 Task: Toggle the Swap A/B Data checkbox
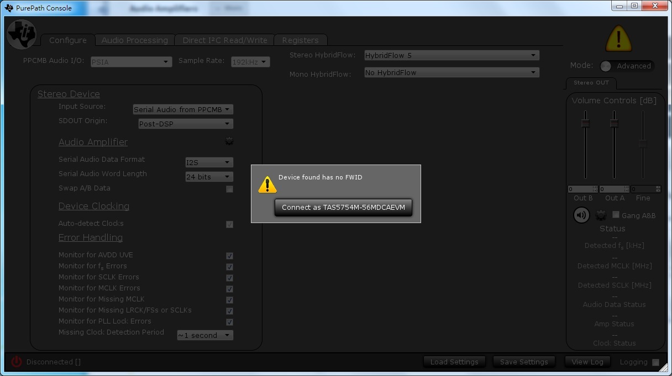(x=229, y=189)
